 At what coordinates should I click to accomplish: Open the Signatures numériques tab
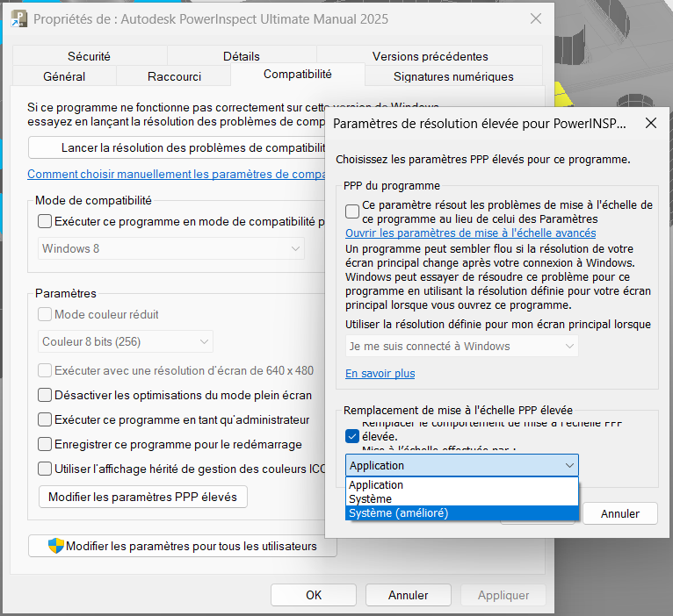tap(453, 76)
